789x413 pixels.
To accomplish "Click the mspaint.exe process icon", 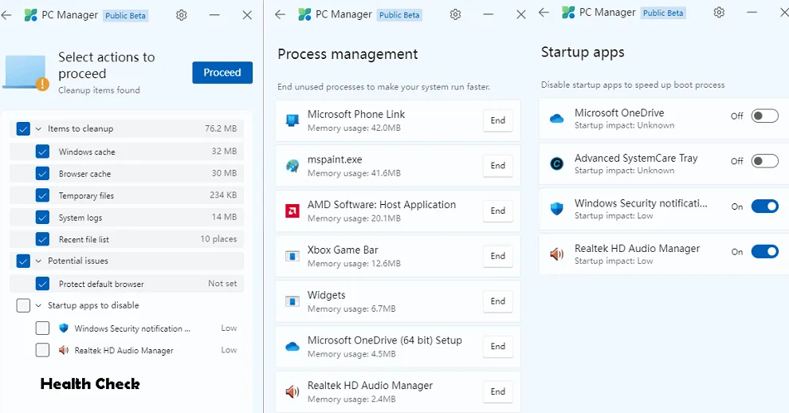I will tap(292, 166).
